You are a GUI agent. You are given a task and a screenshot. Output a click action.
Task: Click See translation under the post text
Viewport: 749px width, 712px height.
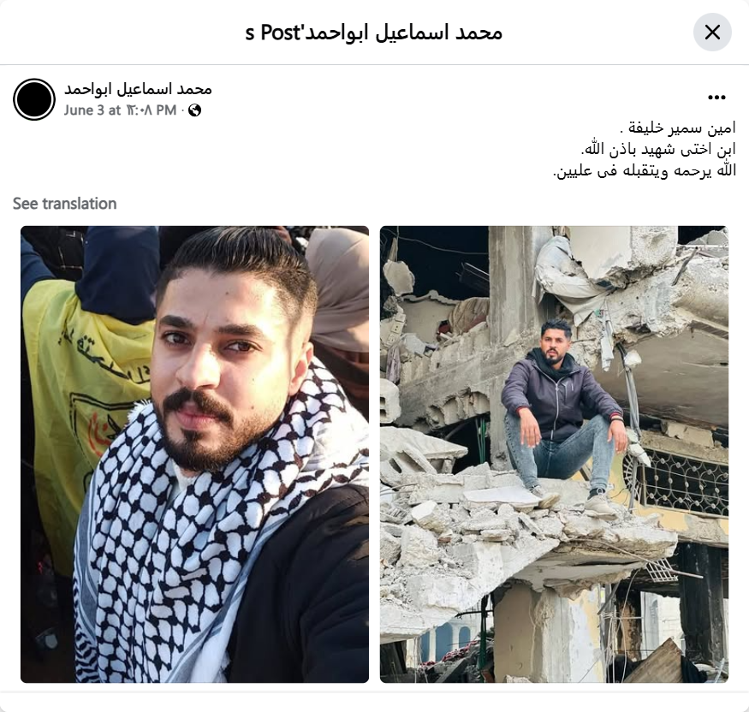pos(64,204)
